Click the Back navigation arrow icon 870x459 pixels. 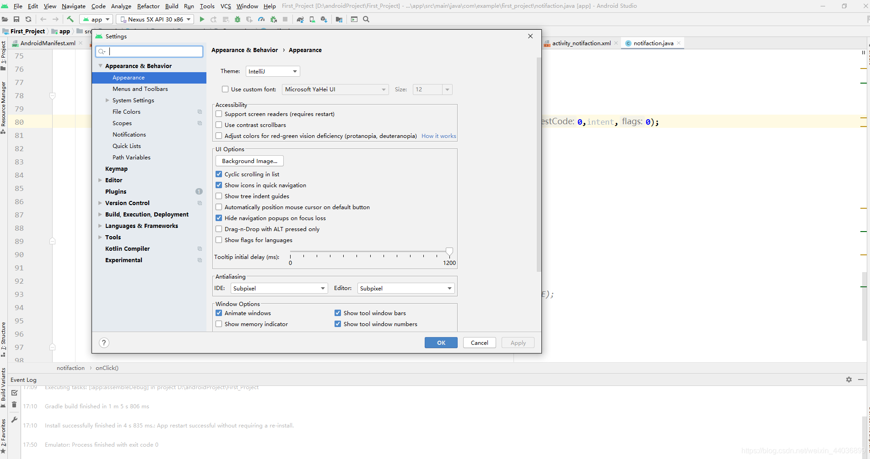click(43, 19)
